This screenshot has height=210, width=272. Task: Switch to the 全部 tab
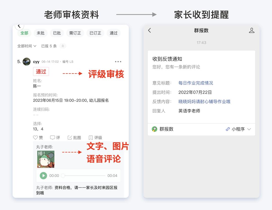pos(24,33)
